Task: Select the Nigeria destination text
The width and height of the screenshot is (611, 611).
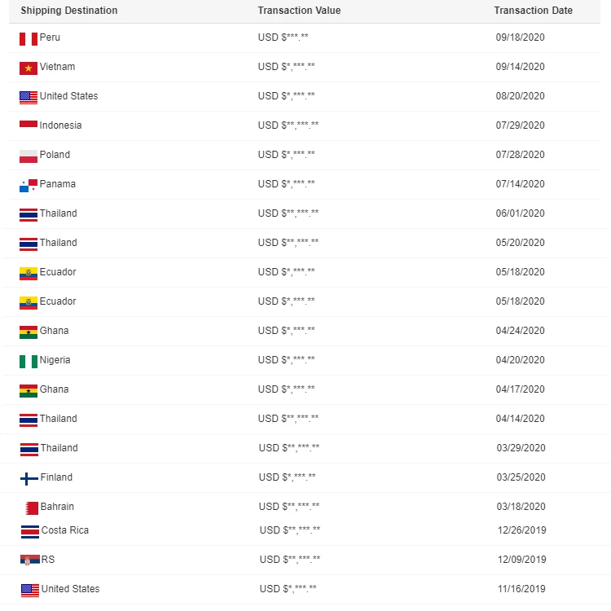Action: click(x=55, y=360)
